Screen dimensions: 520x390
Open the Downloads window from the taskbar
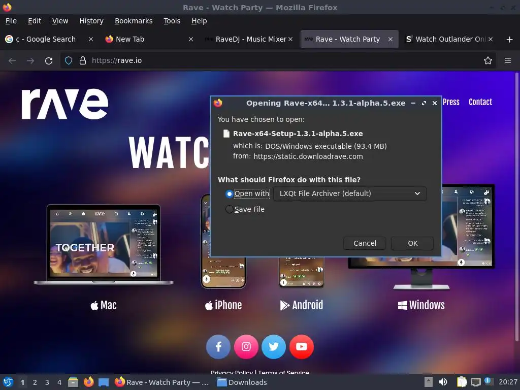[242, 382]
